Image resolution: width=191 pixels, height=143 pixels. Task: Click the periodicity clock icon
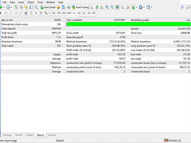click(x=141, y=7)
